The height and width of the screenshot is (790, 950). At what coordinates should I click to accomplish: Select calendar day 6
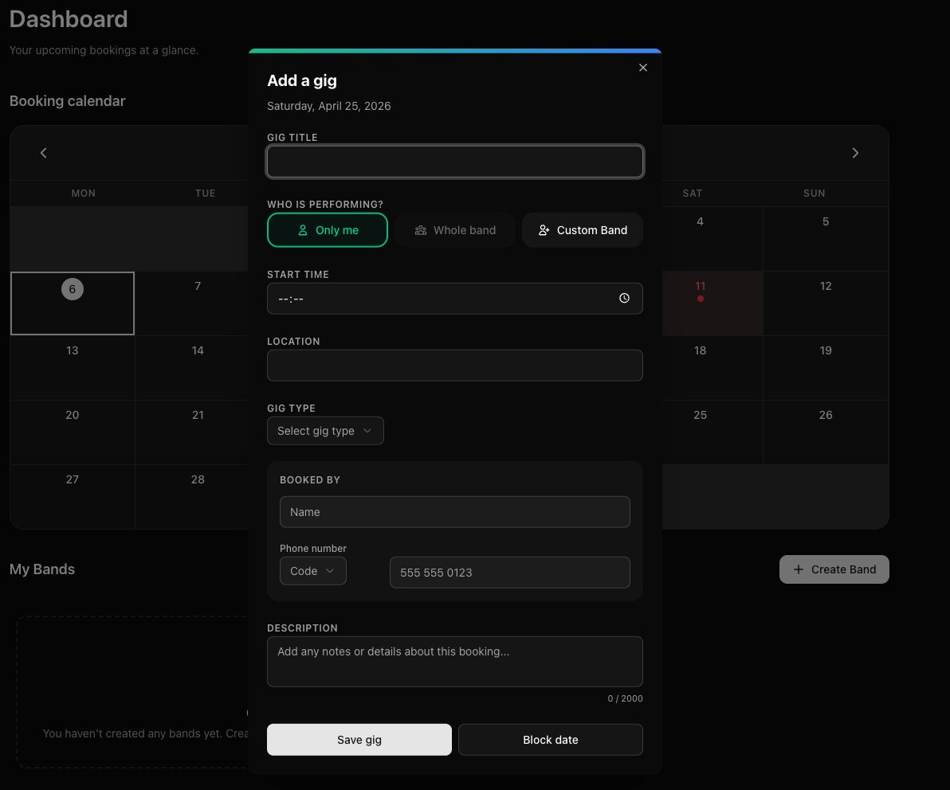tap(72, 303)
